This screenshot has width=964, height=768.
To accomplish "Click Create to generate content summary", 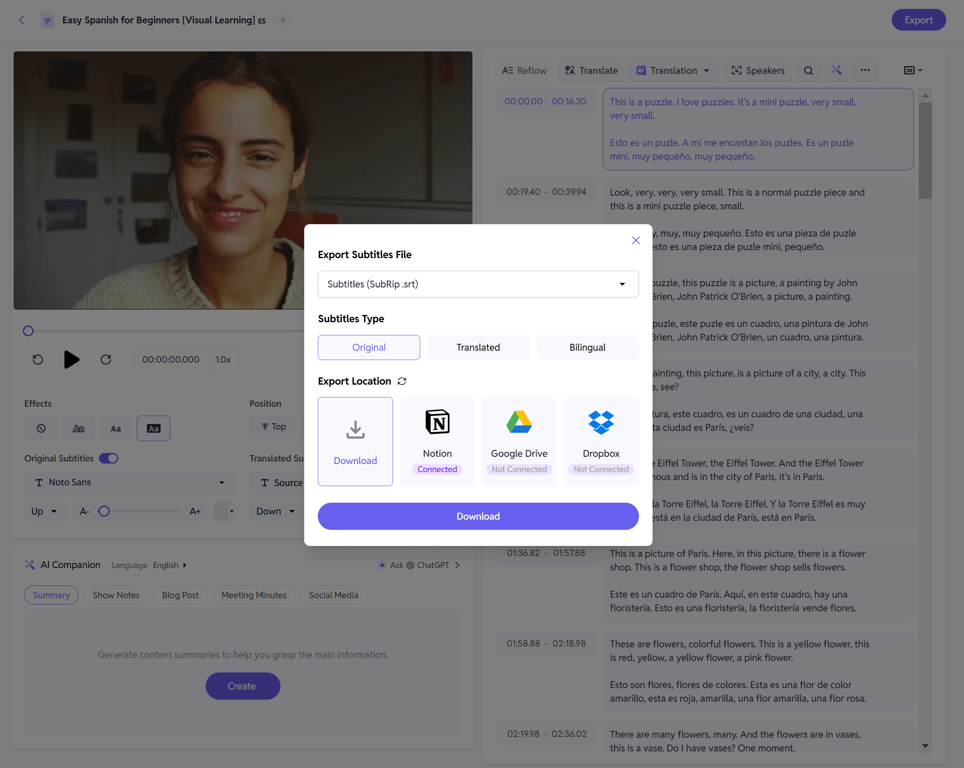I will (242, 685).
